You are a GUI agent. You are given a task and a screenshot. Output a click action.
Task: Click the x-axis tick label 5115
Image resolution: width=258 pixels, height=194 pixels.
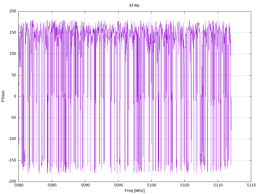coord(251,185)
